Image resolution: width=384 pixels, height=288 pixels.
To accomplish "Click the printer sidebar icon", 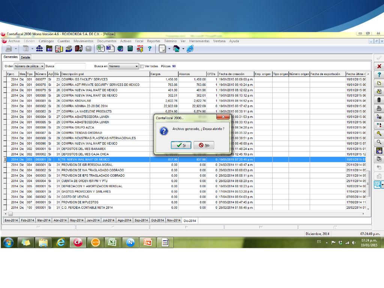I will (379, 108).
